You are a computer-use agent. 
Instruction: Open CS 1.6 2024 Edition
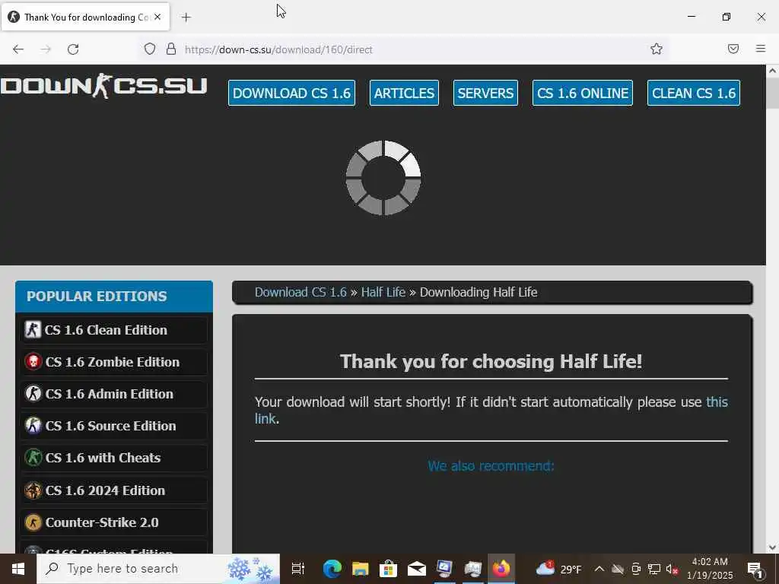(x=114, y=490)
